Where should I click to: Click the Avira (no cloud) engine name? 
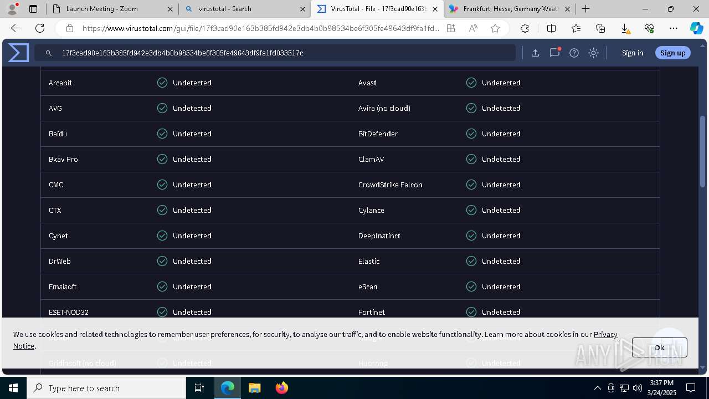point(384,108)
